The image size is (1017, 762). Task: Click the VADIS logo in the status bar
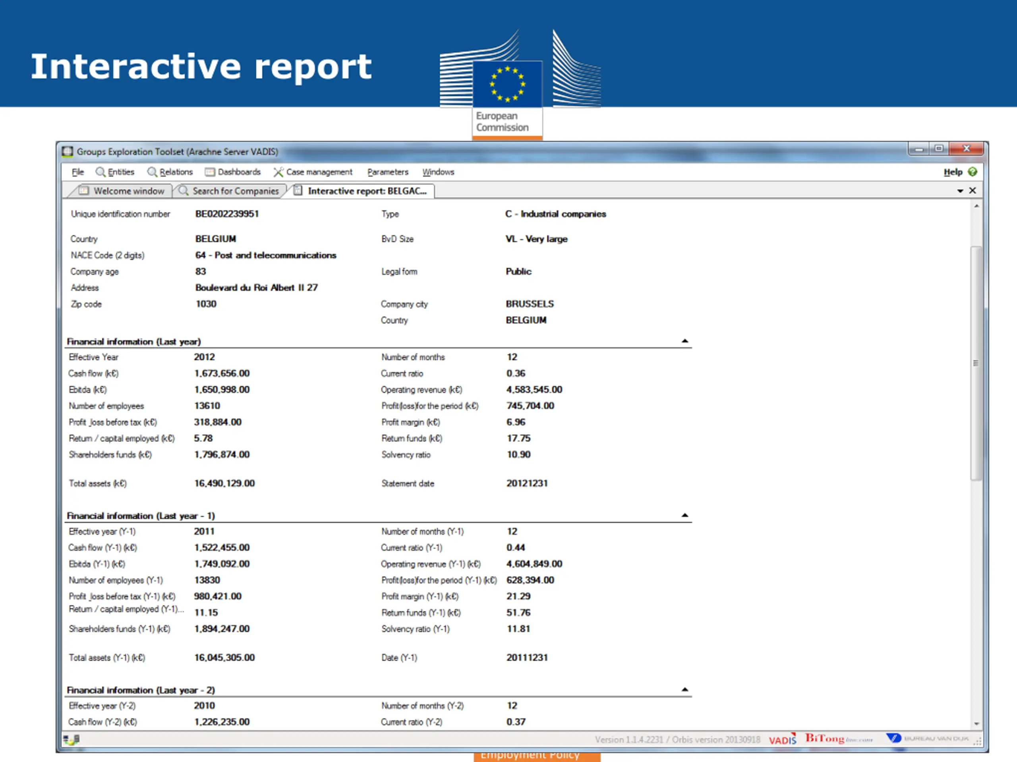coord(783,739)
